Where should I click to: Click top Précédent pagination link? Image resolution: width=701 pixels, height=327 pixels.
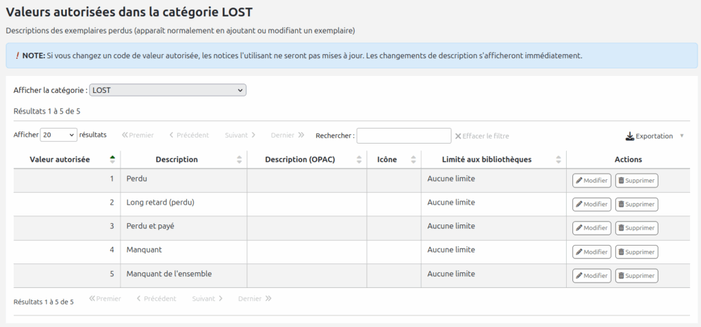click(189, 135)
